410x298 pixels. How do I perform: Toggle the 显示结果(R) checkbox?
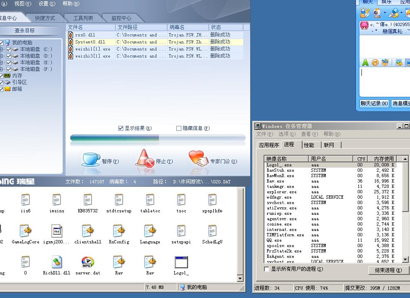pyautogui.click(x=120, y=128)
